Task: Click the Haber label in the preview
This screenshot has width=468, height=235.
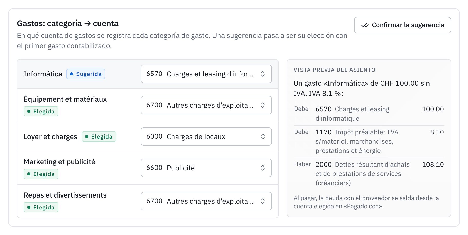Action: [x=302, y=164]
